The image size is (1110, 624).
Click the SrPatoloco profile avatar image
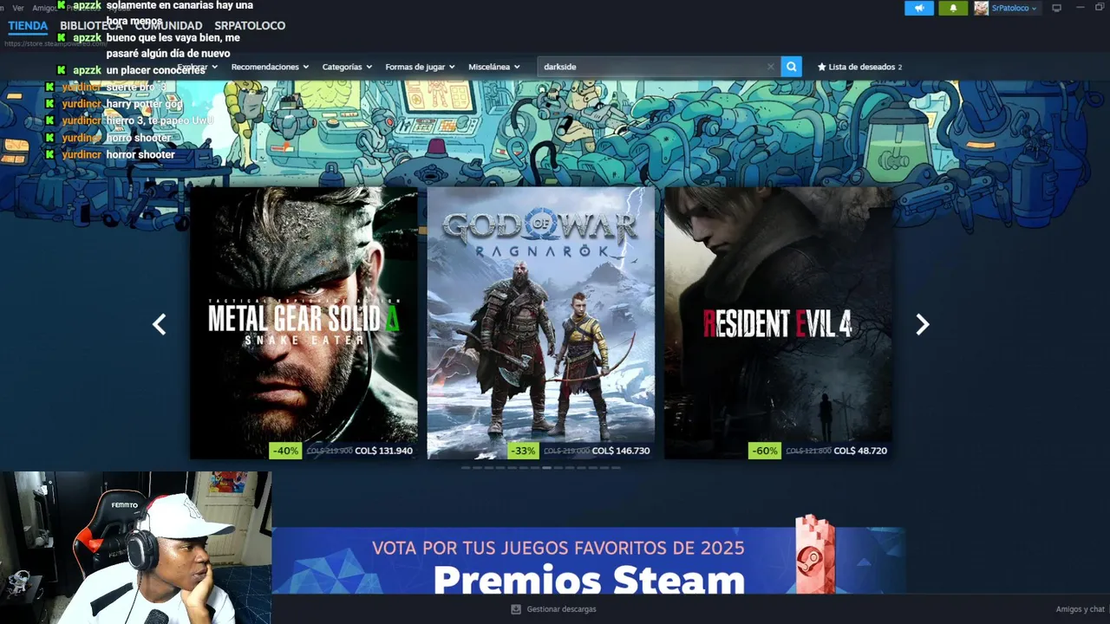point(981,8)
